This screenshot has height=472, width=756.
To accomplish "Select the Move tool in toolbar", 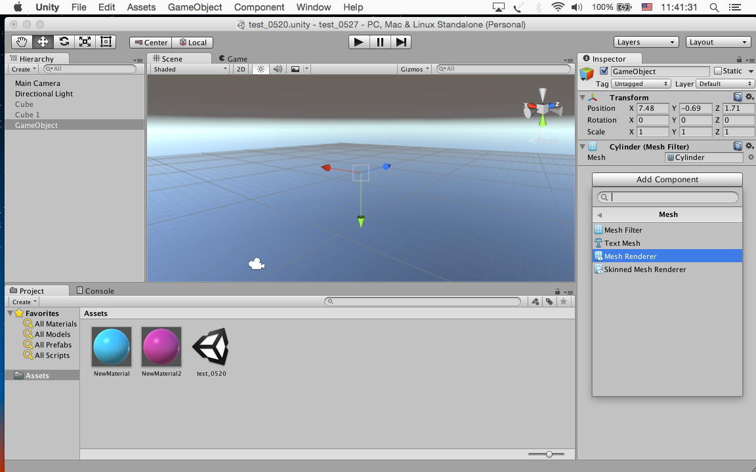I will [x=43, y=42].
